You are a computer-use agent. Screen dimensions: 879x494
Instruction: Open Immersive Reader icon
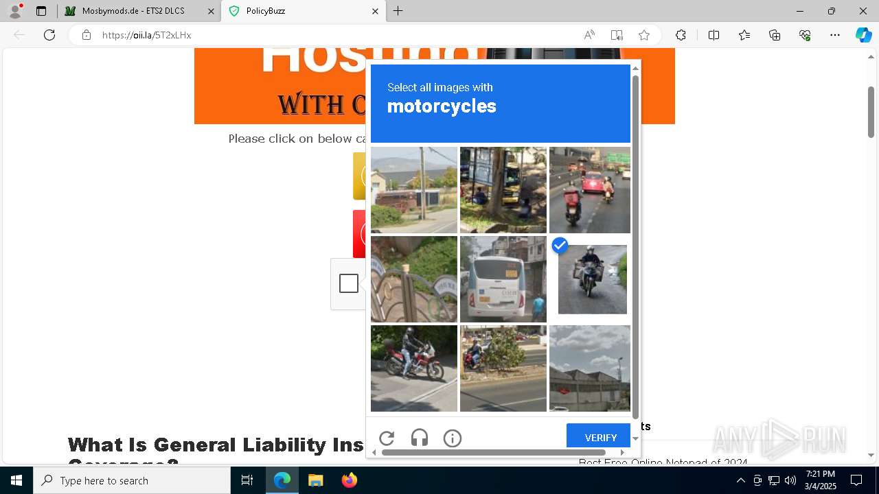(x=617, y=35)
